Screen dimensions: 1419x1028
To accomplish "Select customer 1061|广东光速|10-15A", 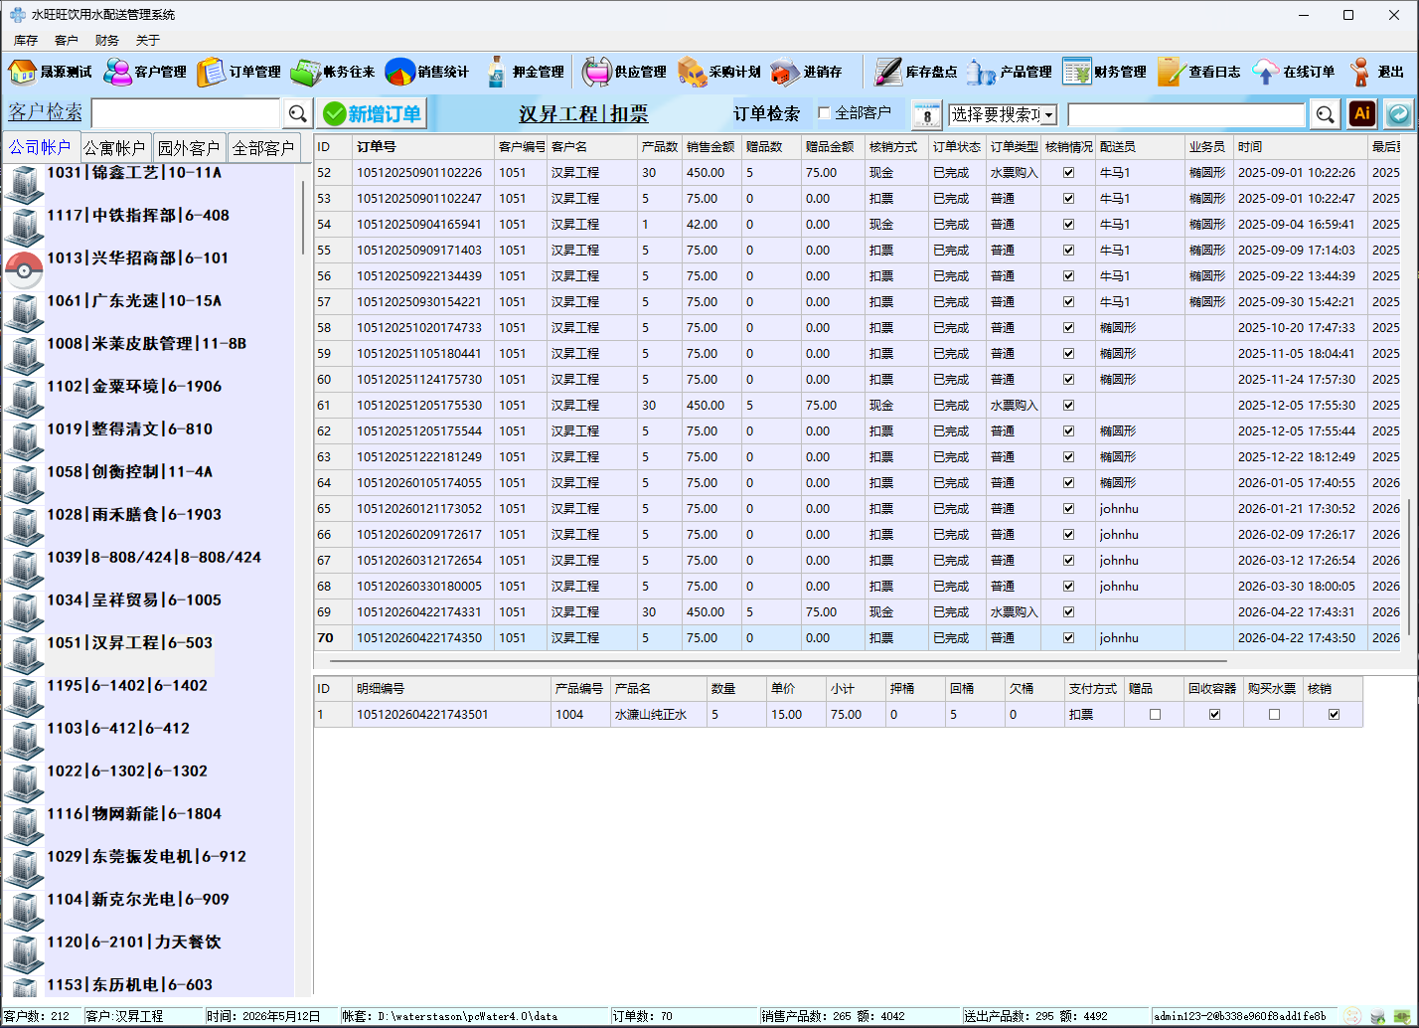I will point(134,300).
